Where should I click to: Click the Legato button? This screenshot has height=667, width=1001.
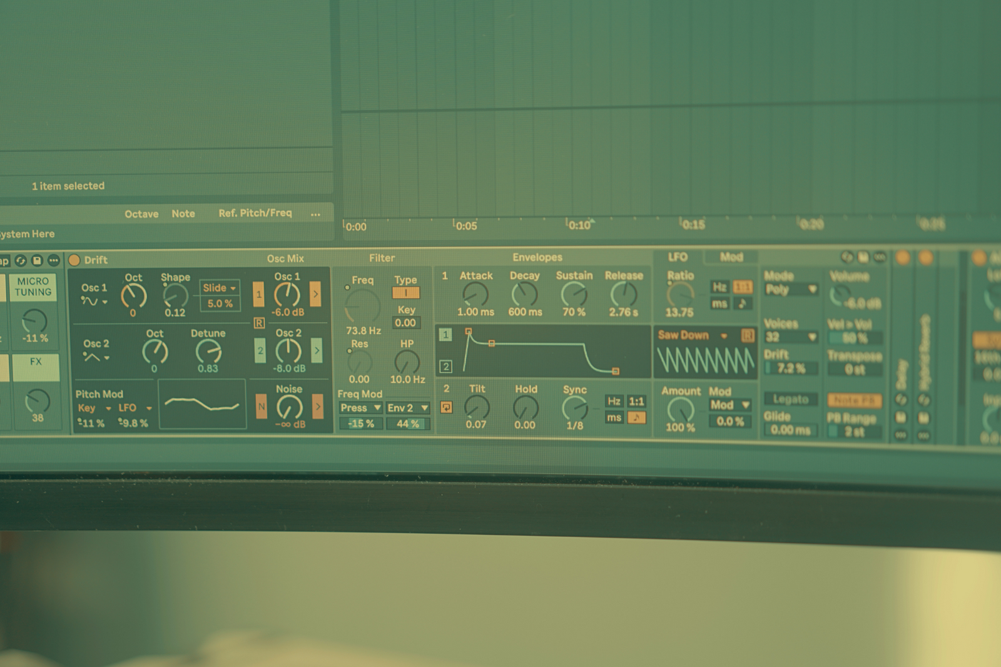pos(790,399)
